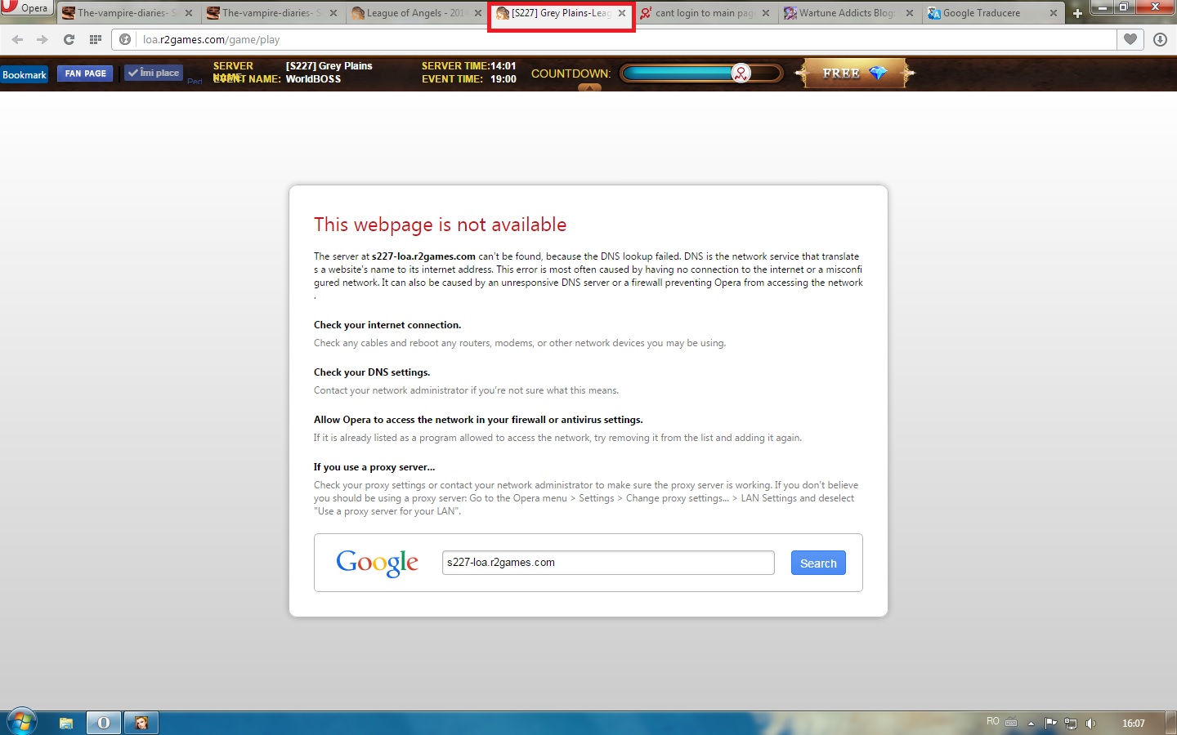Show hidden system tray icons

[1031, 723]
